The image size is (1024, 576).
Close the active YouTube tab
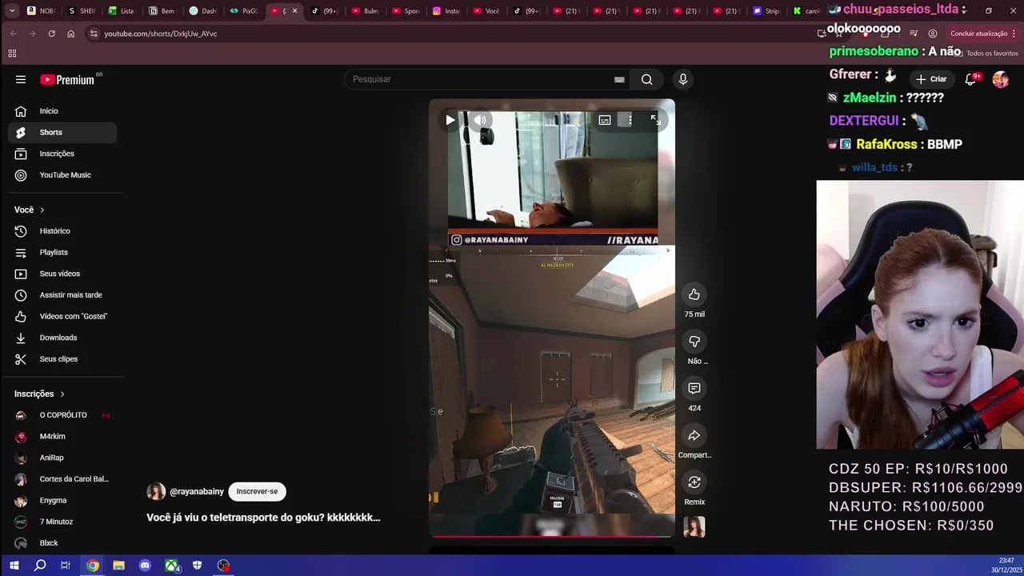[294, 11]
